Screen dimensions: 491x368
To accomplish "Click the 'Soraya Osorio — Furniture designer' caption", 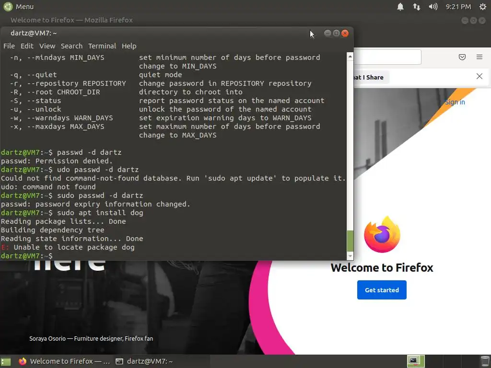I will coord(91,339).
